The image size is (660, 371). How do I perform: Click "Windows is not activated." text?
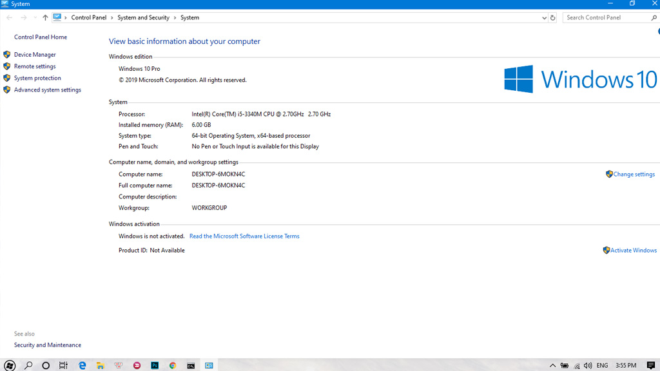click(151, 236)
